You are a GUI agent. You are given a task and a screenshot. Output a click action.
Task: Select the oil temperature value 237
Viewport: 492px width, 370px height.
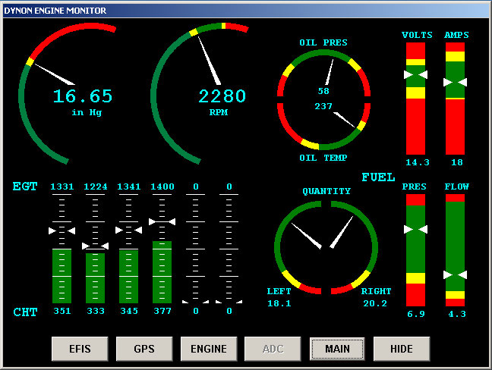(x=323, y=106)
